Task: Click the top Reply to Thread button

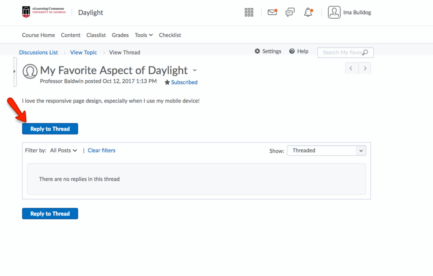Action: [x=50, y=129]
